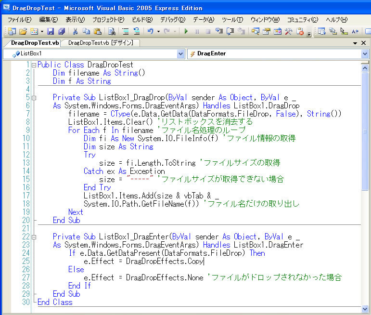Click the Display Object Member List icon
The image size is (371, 315).
322,31
